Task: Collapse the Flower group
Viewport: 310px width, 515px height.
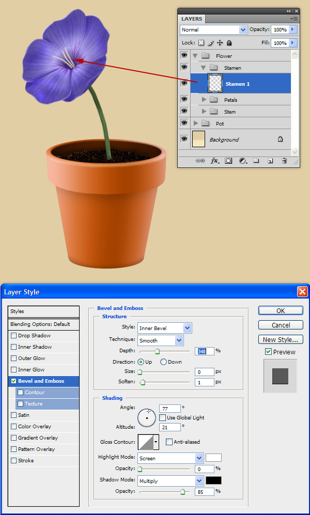Action: (x=195, y=56)
